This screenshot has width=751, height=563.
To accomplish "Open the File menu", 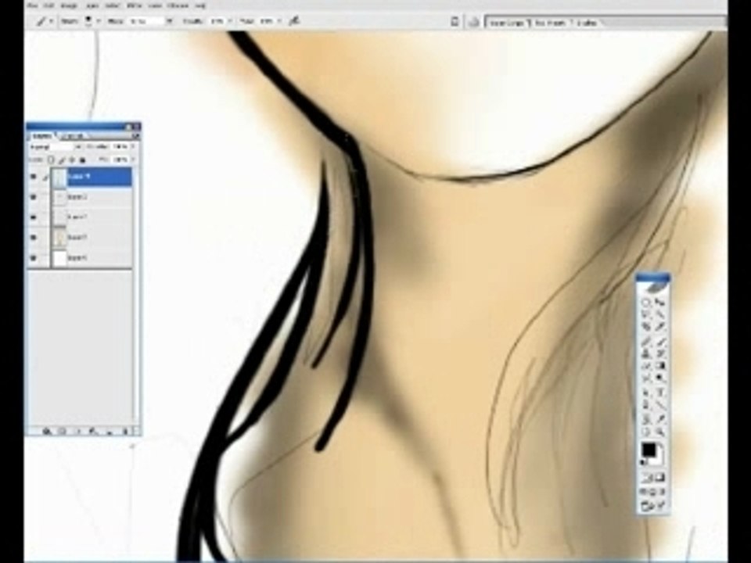I will [x=32, y=5].
